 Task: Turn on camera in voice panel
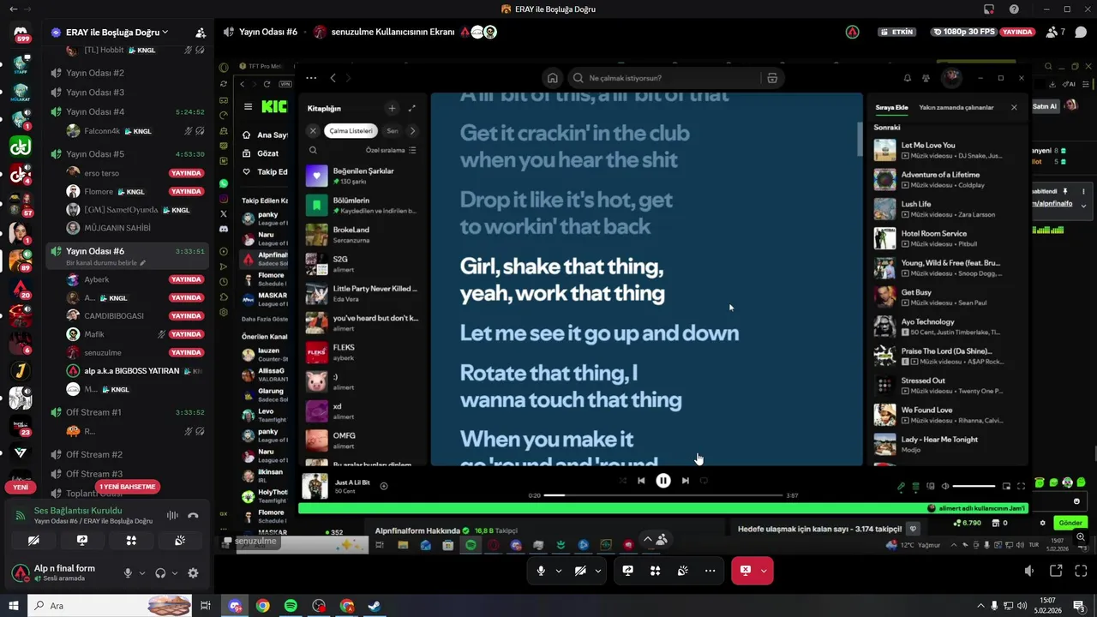pyautogui.click(x=33, y=541)
